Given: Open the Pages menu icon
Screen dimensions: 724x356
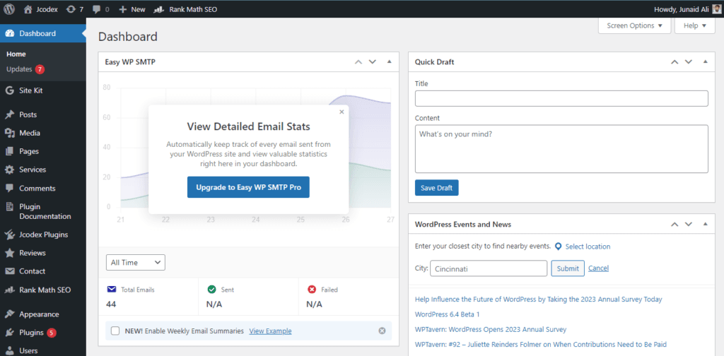Looking at the screenshot, I should tap(9, 151).
